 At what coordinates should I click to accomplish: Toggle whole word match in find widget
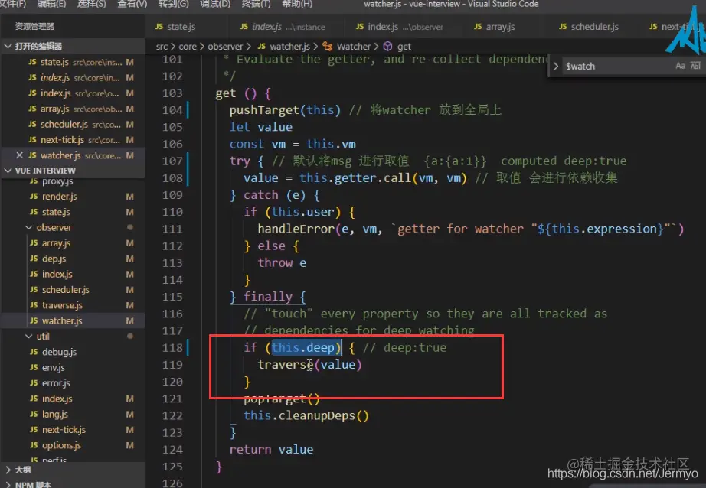695,66
